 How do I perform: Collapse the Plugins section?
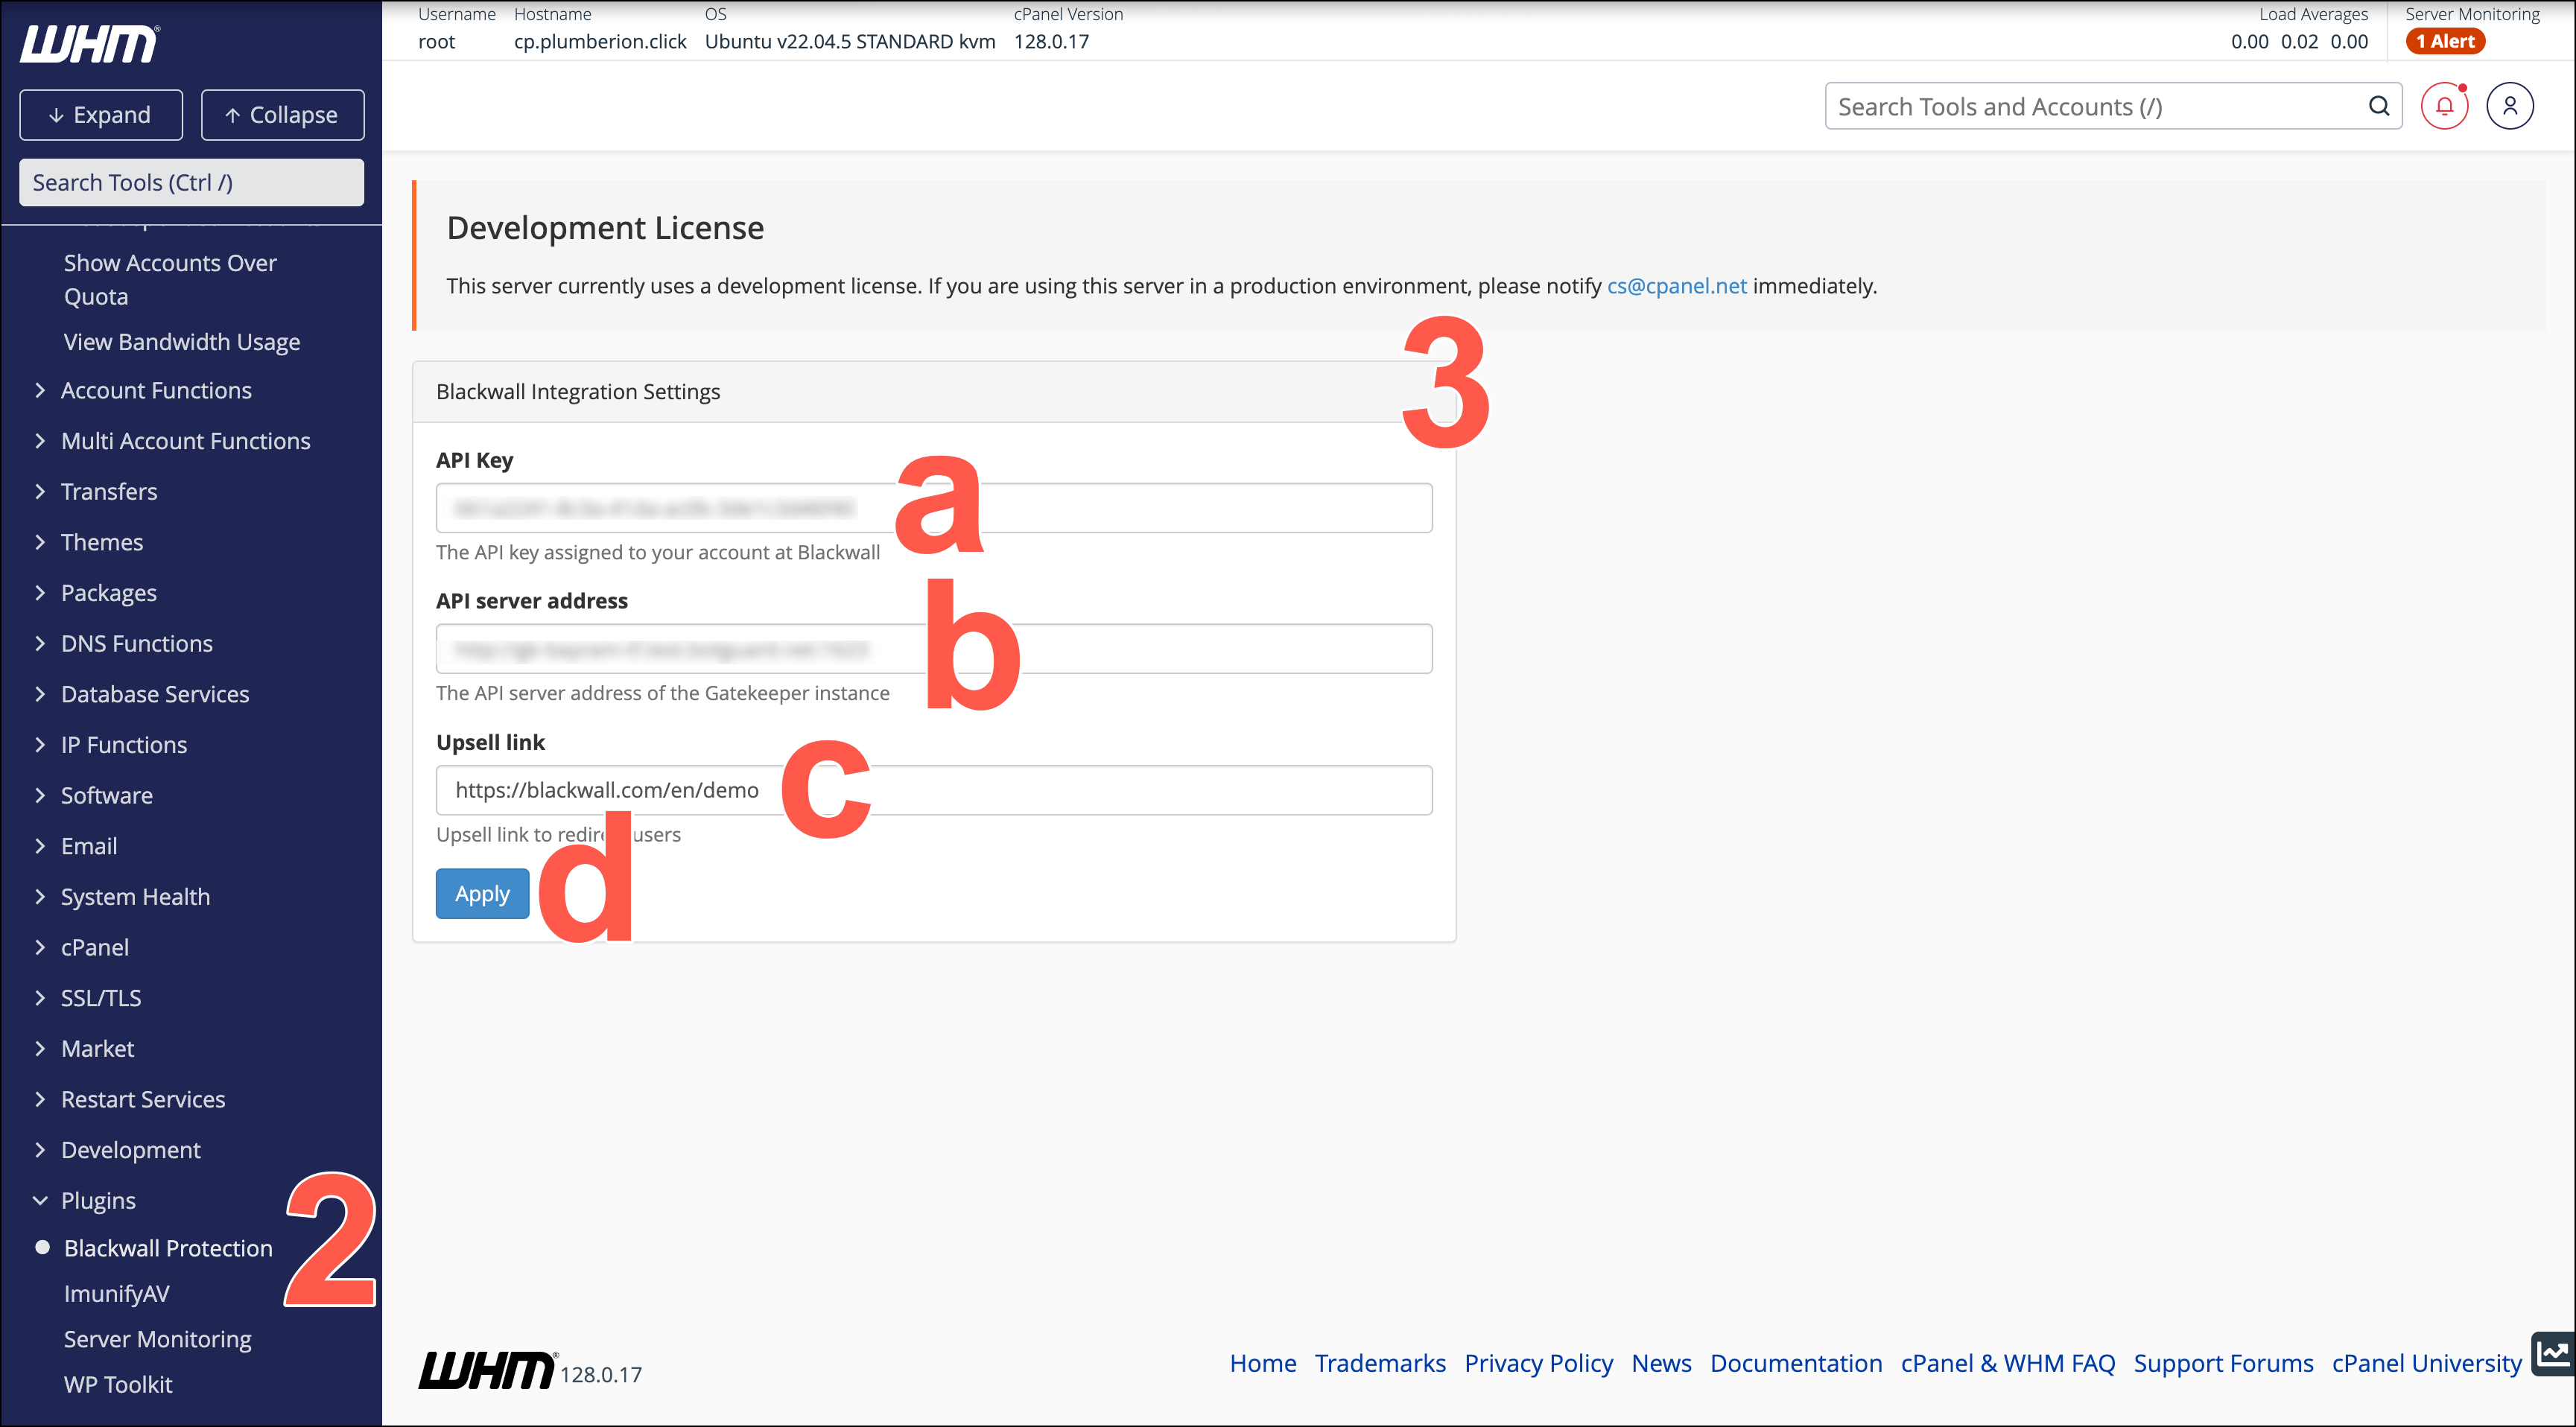(98, 1201)
